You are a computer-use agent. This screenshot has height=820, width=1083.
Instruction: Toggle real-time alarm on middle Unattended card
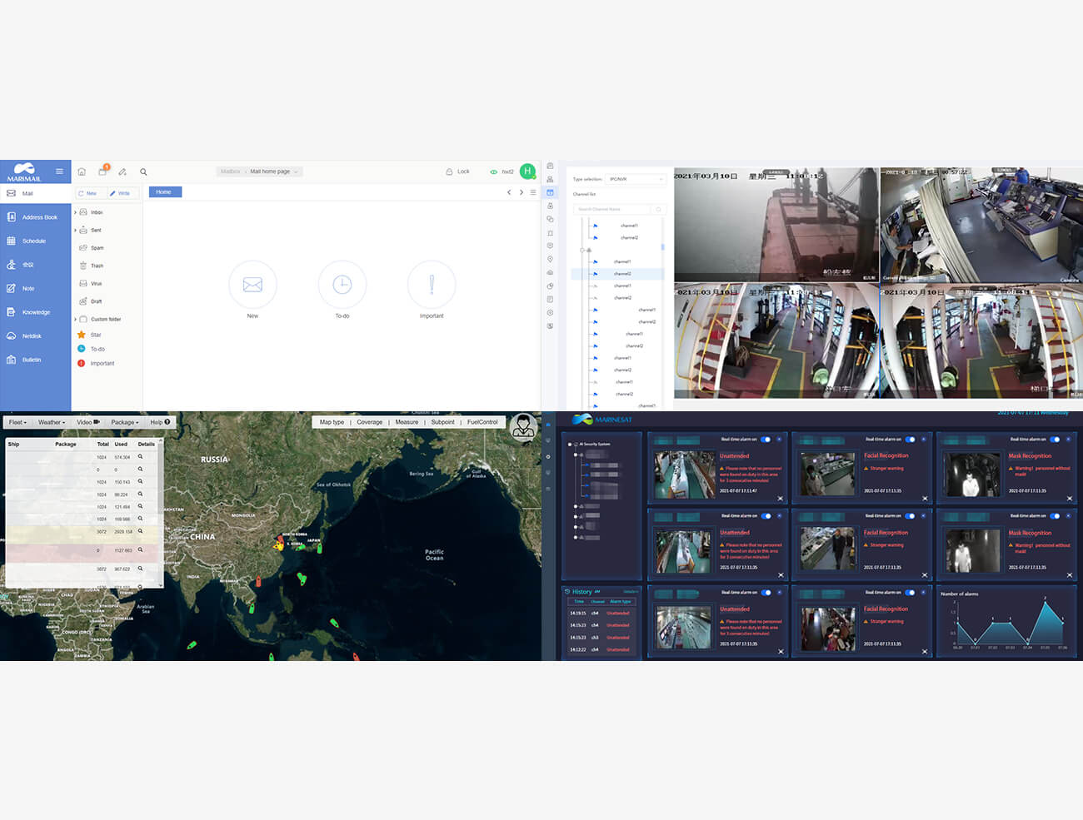[766, 516]
